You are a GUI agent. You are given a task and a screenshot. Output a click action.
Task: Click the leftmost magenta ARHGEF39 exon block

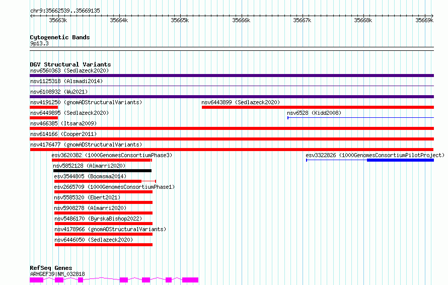(37, 280)
